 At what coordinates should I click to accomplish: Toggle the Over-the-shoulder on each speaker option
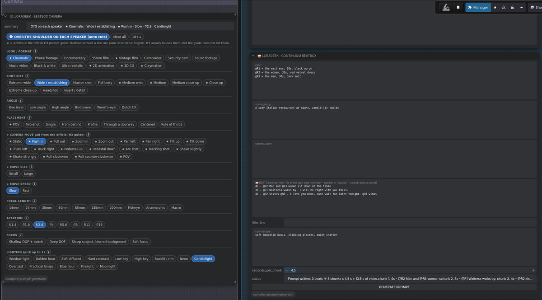point(58,37)
